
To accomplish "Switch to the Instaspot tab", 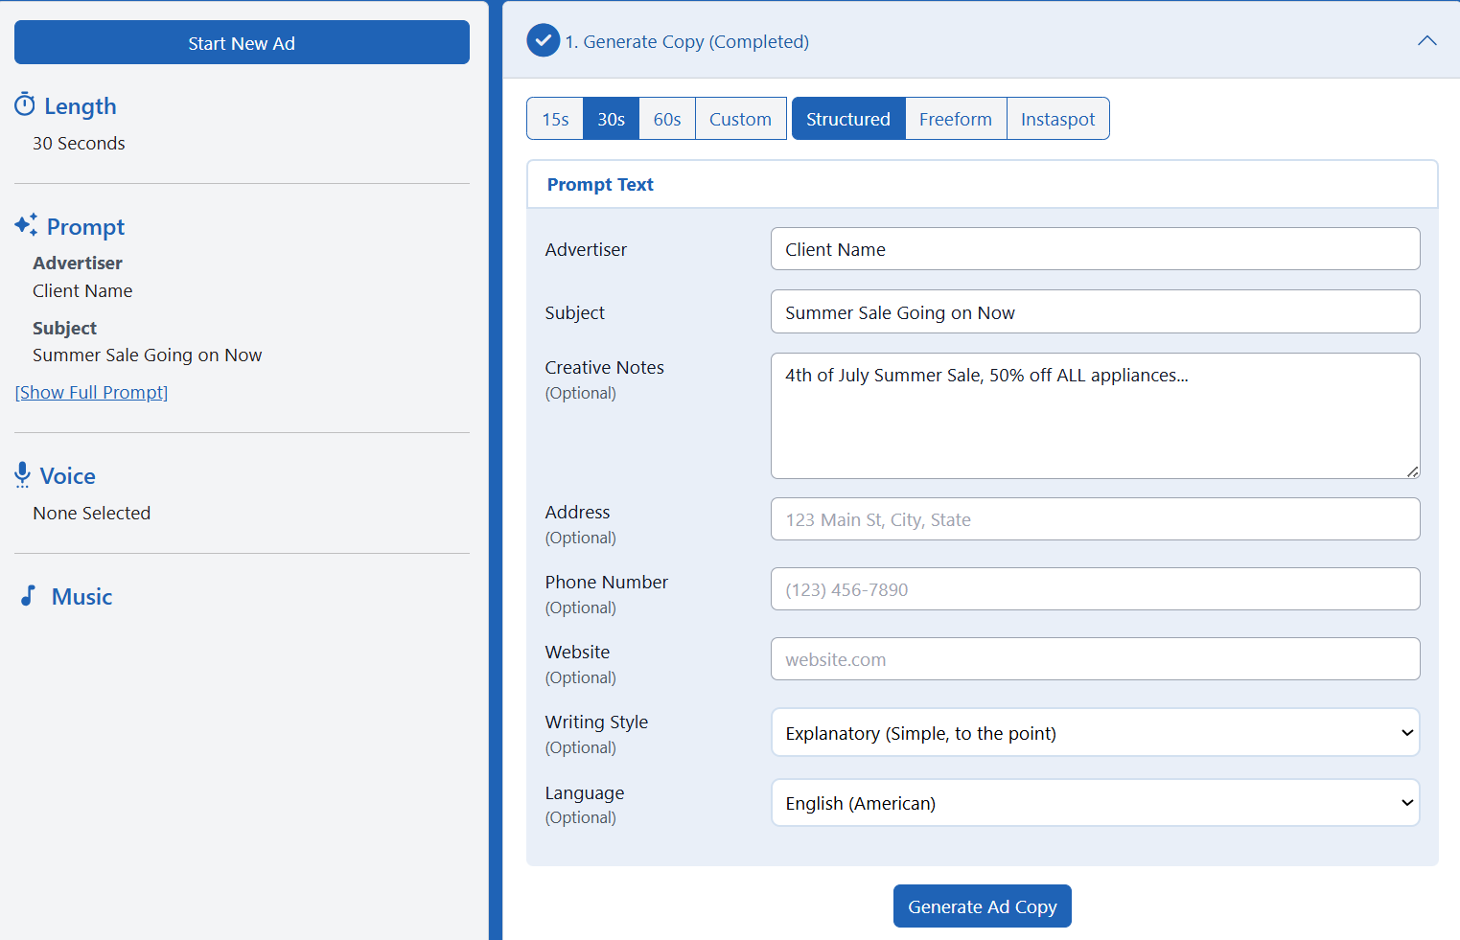I will [x=1057, y=119].
